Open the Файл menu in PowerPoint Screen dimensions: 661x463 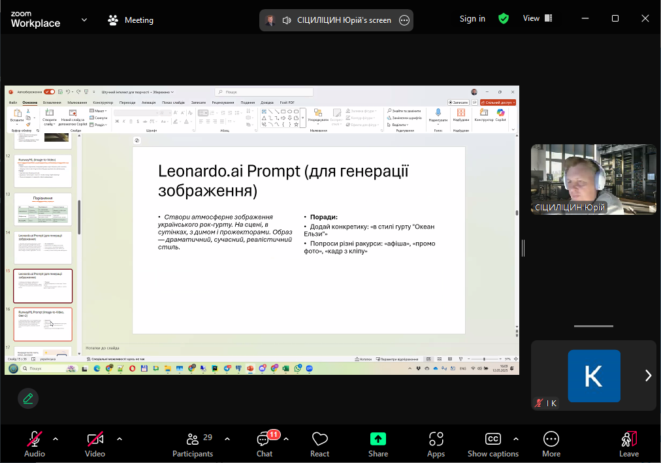tap(13, 103)
